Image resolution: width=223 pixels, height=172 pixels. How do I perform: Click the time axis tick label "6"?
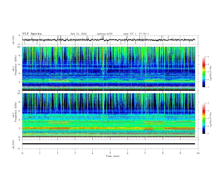128,153
